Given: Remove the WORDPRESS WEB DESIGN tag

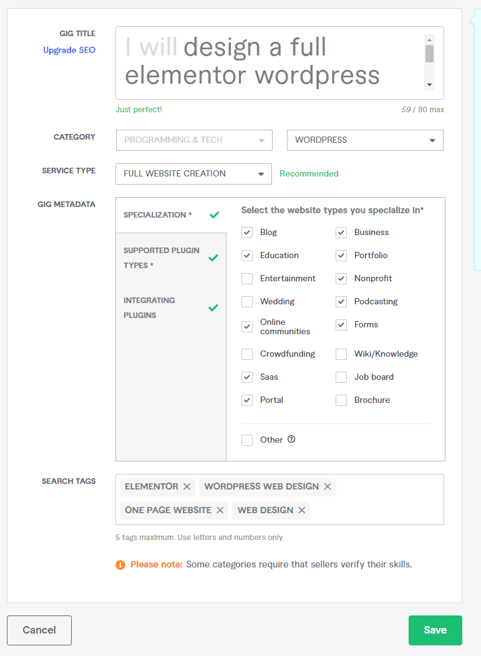Looking at the screenshot, I should [328, 486].
